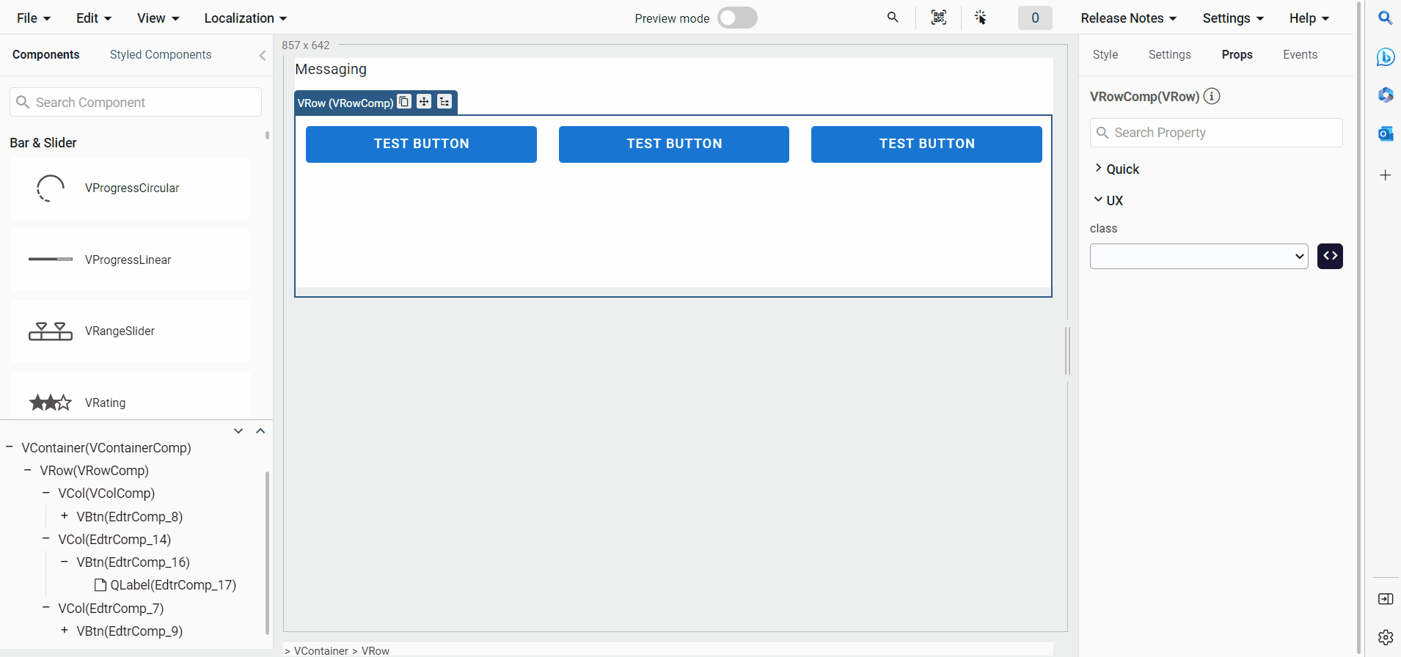Click the middle TEST BUTTON
This screenshot has width=1401, height=657.
pos(673,144)
